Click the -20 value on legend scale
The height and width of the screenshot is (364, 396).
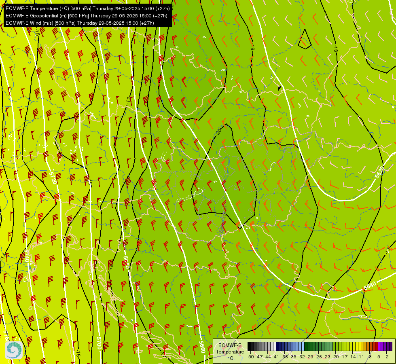tap(335, 357)
